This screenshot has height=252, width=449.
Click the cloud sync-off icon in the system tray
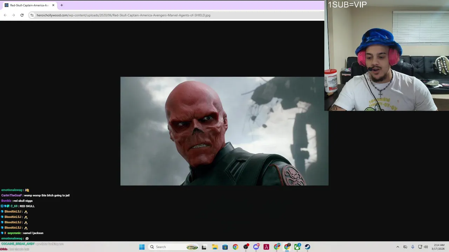pos(405,247)
